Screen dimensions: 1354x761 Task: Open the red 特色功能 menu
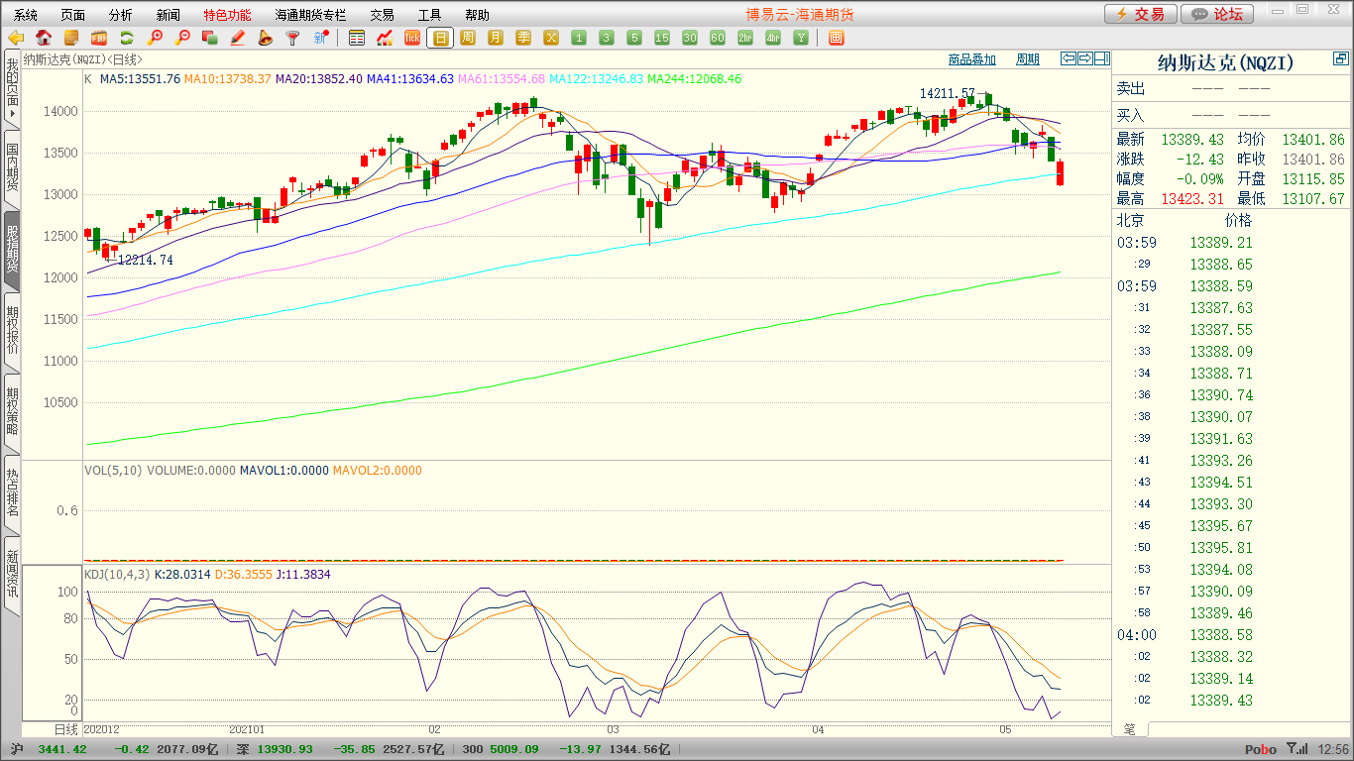coord(227,15)
